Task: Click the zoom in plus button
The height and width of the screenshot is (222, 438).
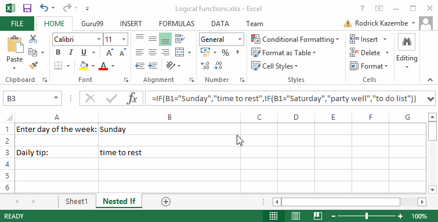Action: pyautogui.click(x=400, y=216)
